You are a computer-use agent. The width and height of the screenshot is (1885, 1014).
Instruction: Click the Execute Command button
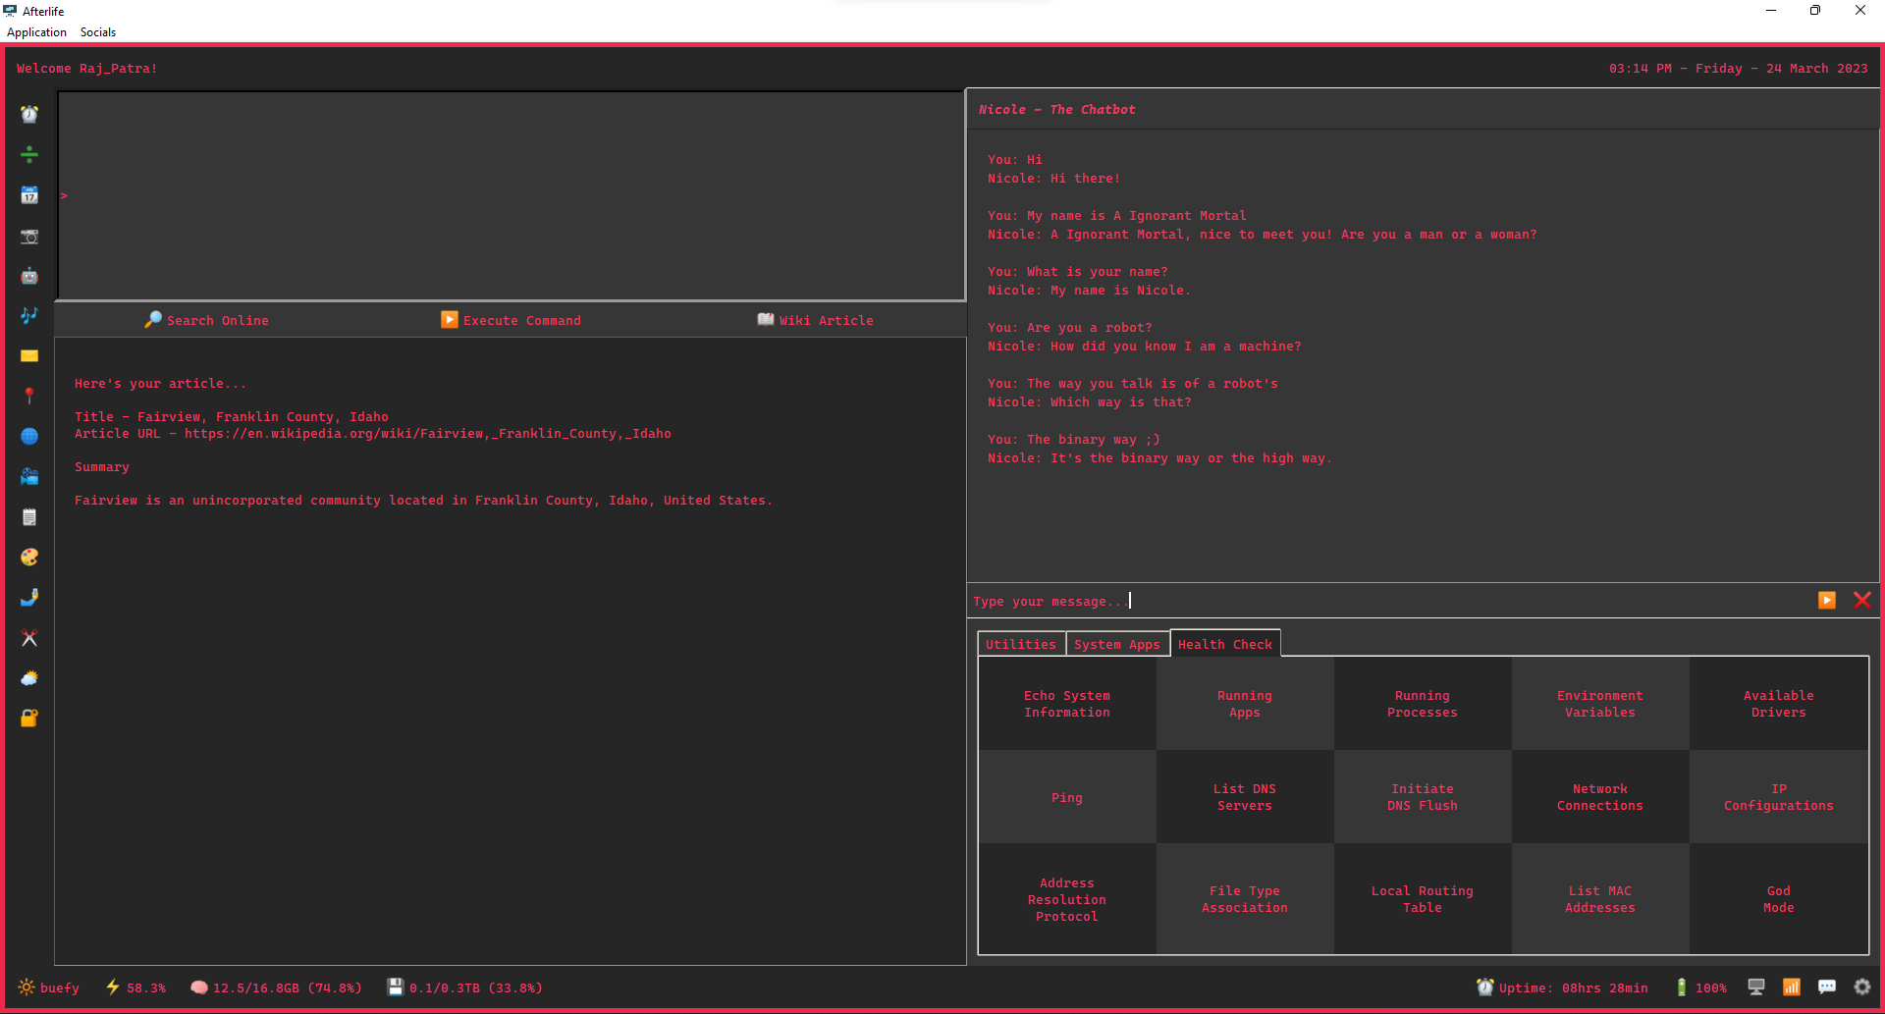pos(511,320)
